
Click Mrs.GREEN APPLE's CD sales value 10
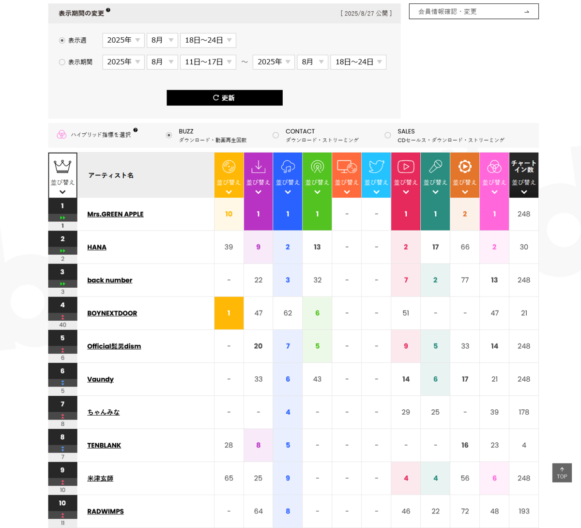click(229, 214)
